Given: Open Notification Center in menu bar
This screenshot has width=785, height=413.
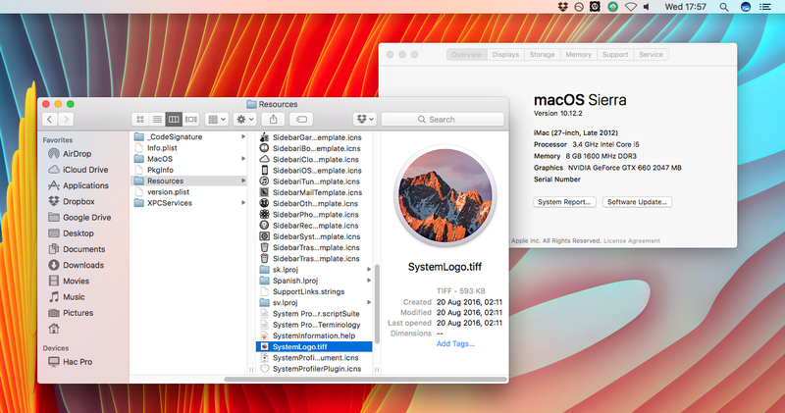Looking at the screenshot, I should click(765, 7).
